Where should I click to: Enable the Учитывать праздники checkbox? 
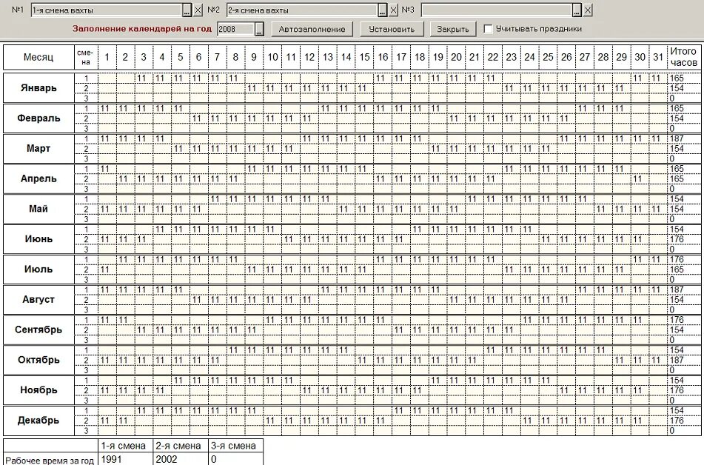[x=488, y=29]
